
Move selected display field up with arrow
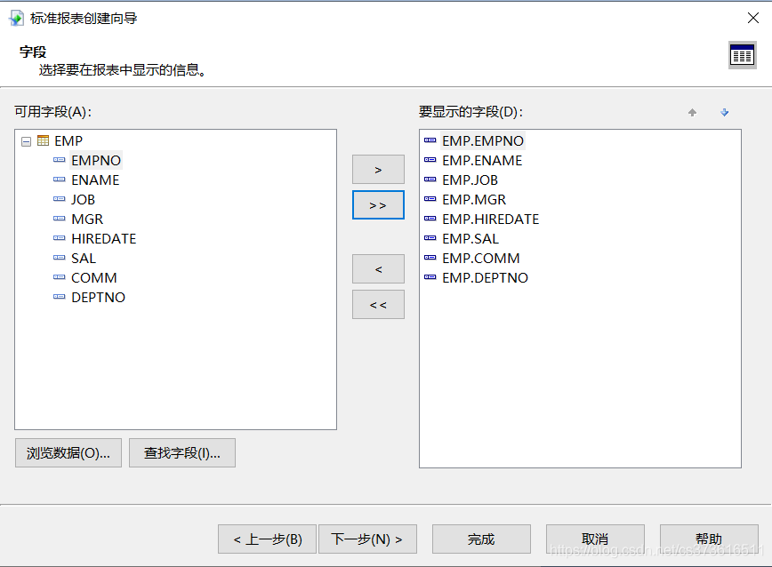tap(692, 113)
